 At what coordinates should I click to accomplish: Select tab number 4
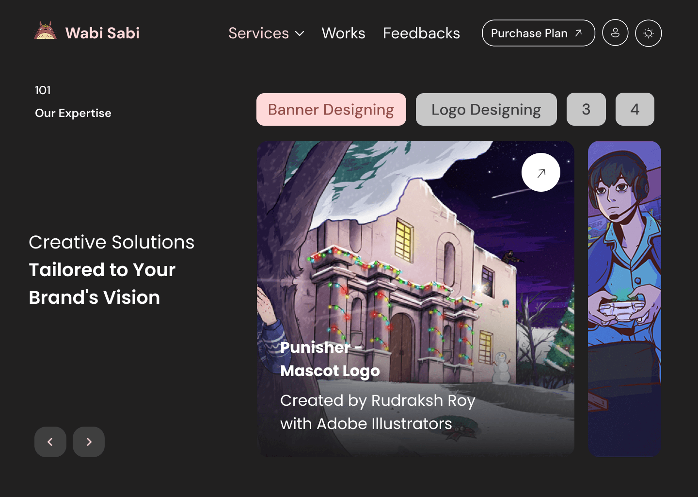pyautogui.click(x=635, y=110)
